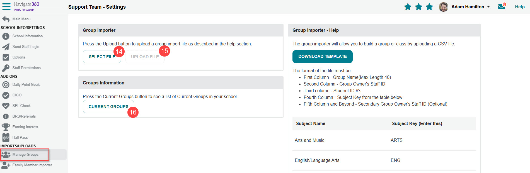Open the Help link in header

coord(519,7)
